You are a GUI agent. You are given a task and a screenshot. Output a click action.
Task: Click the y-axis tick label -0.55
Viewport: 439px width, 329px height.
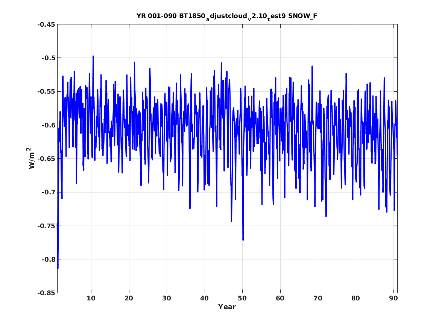pos(46,91)
